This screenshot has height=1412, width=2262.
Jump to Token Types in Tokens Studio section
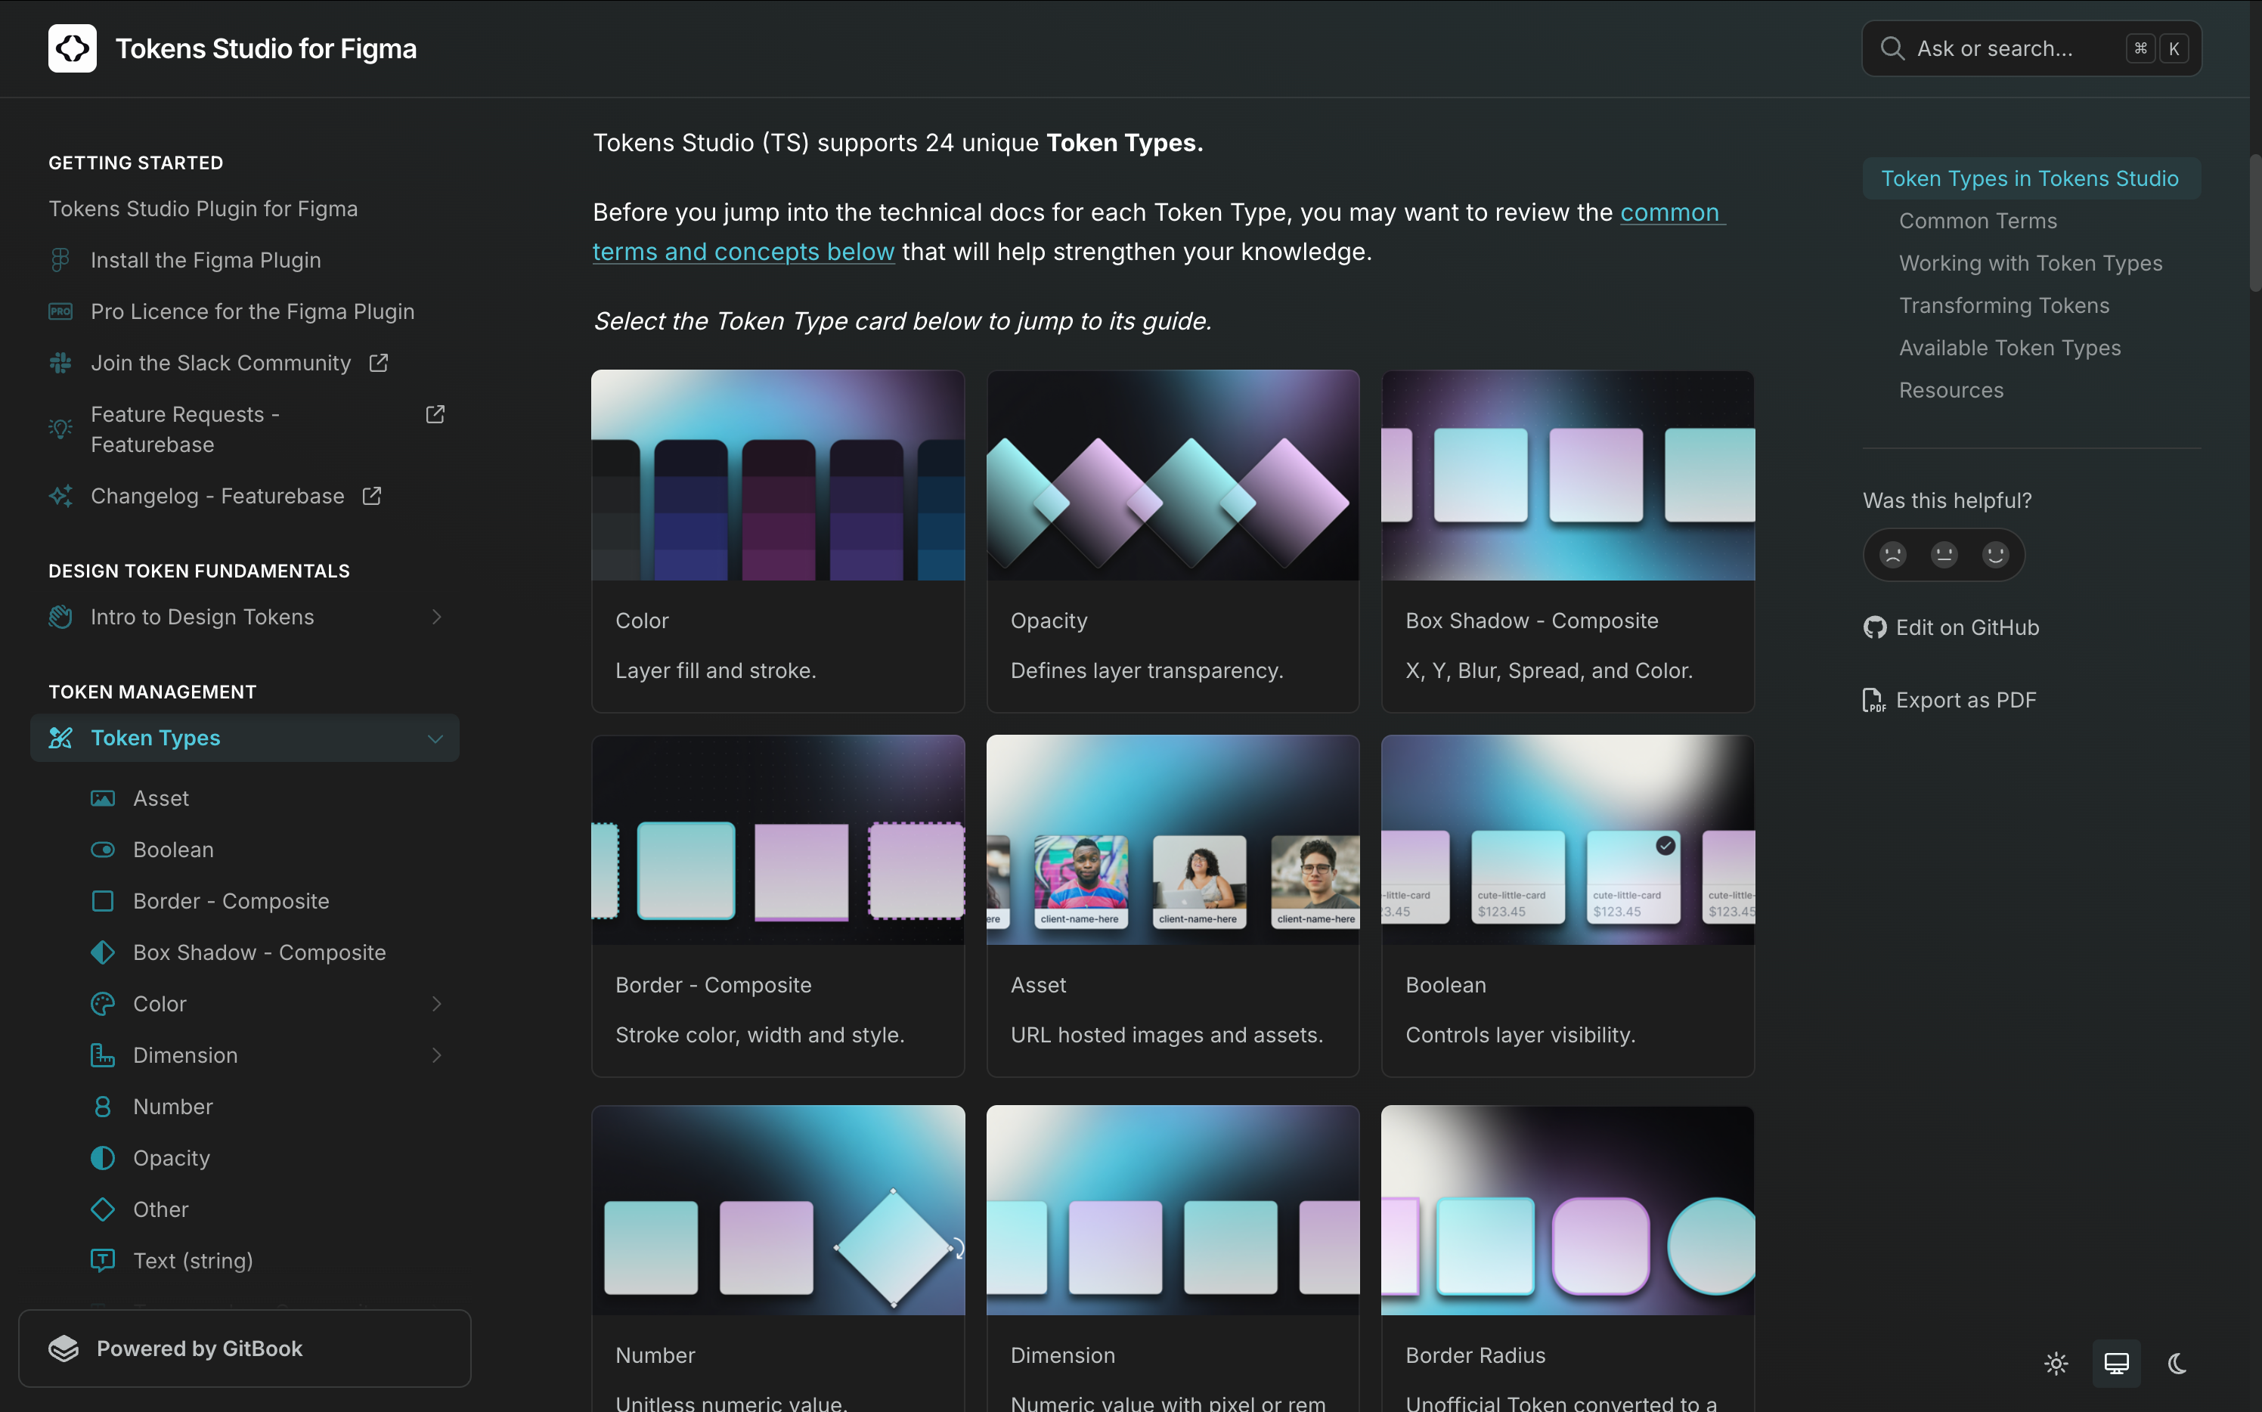point(2031,178)
